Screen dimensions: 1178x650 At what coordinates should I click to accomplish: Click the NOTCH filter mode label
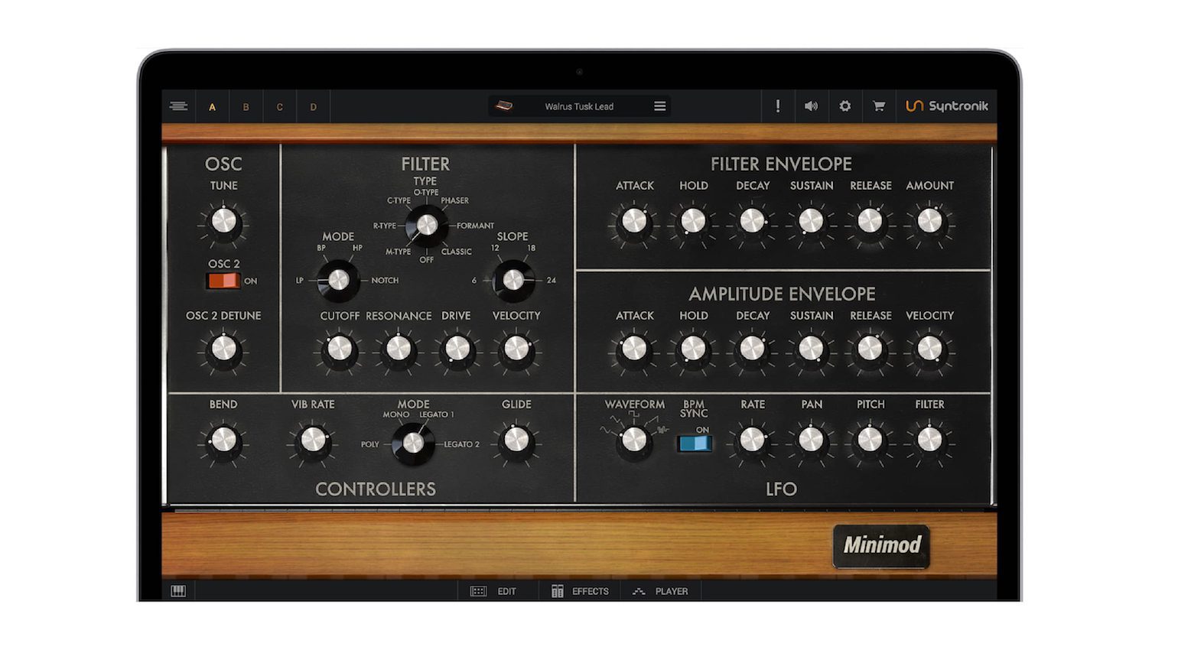click(x=385, y=281)
